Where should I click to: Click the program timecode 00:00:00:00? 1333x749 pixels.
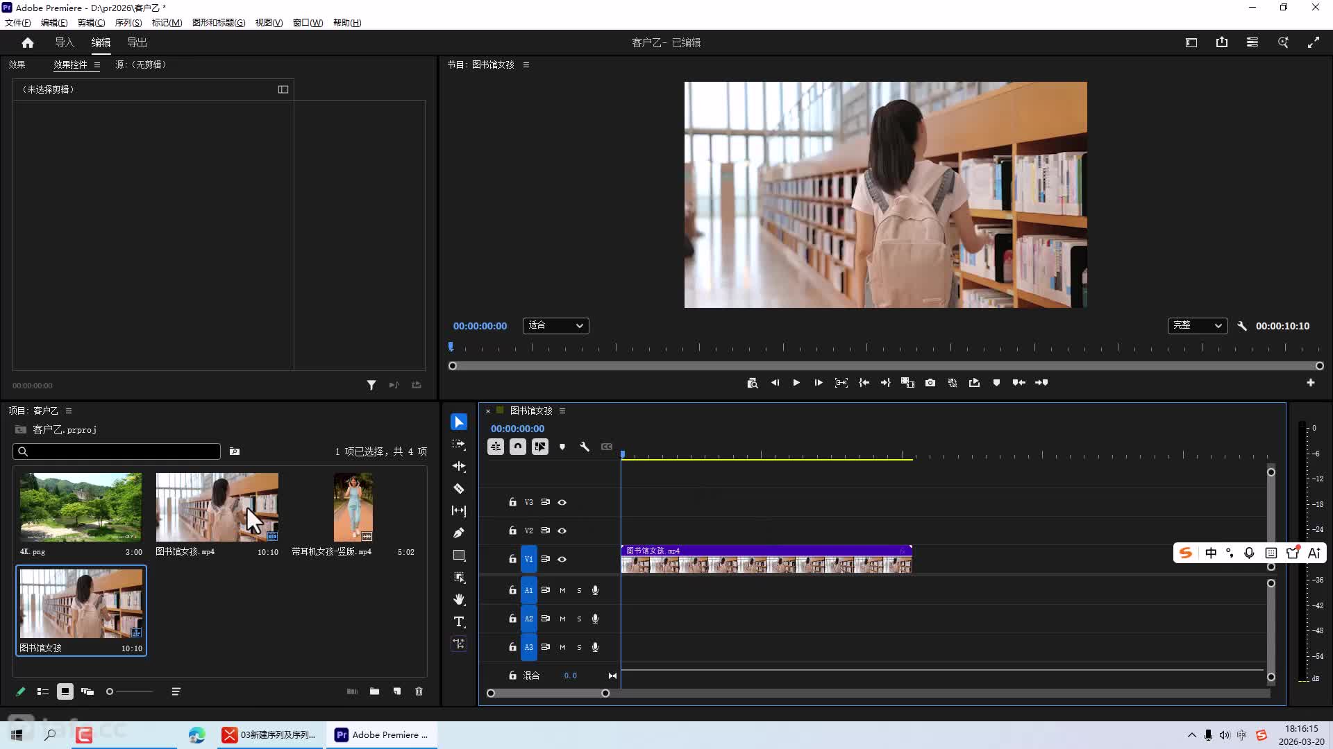(480, 326)
